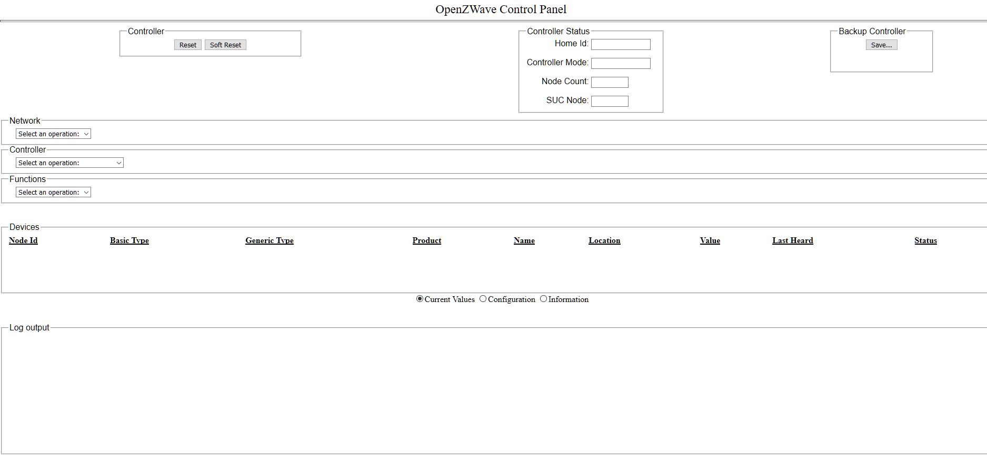Focus the Controller Mode field

click(621, 63)
